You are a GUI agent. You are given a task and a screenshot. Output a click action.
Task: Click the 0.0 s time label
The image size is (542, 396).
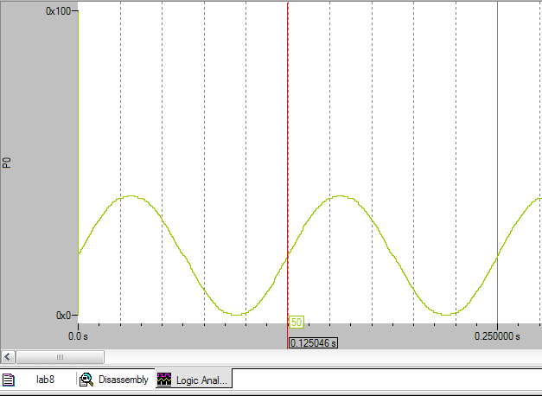78,336
